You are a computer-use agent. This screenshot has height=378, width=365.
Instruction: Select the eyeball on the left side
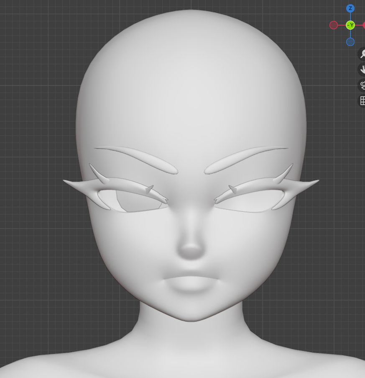click(x=134, y=202)
